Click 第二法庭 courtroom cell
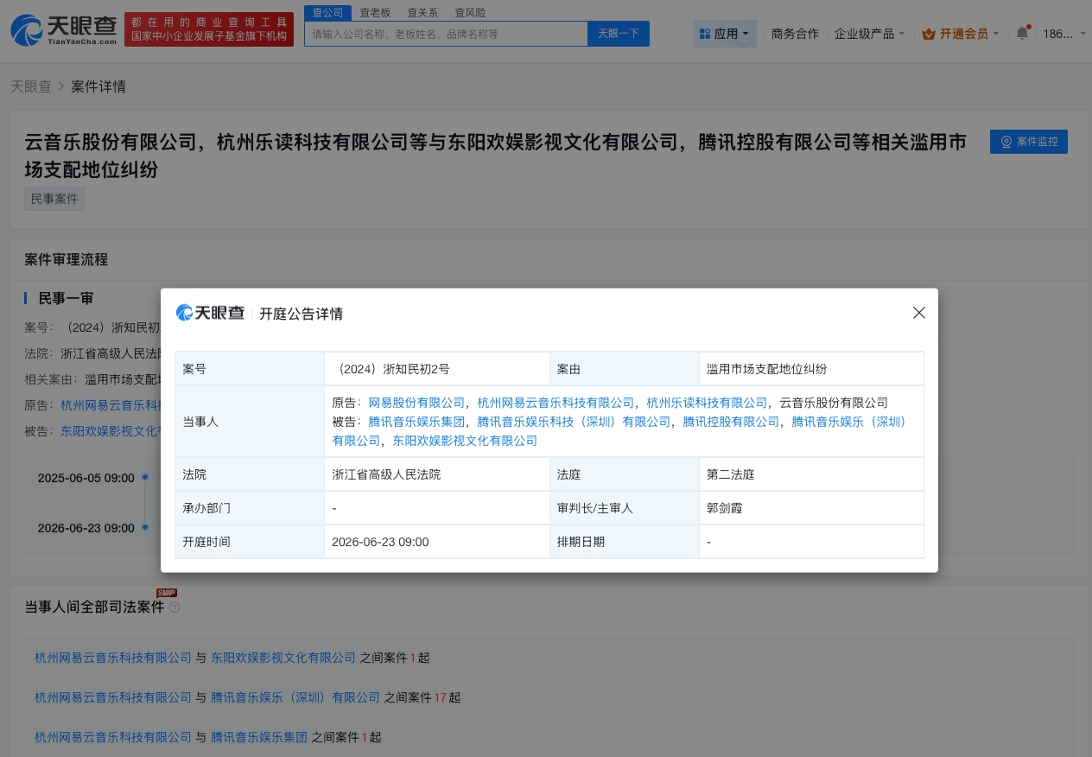The image size is (1092, 757). [811, 474]
